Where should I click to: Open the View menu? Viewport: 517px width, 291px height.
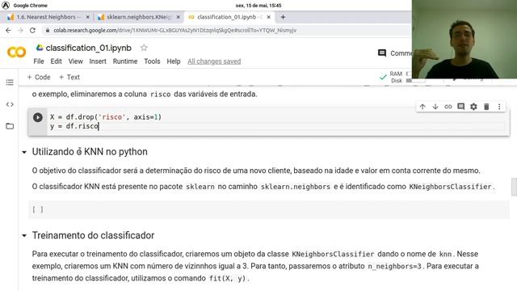75,61
